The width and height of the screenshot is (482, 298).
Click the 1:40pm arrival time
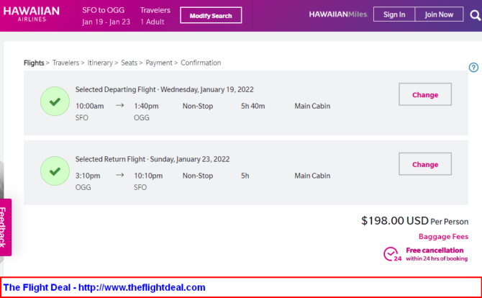pyautogui.click(x=146, y=106)
